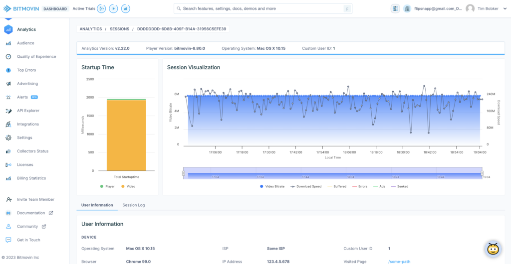Toggle Player series in startup legend
The width and height of the screenshot is (511, 264).
(107, 187)
